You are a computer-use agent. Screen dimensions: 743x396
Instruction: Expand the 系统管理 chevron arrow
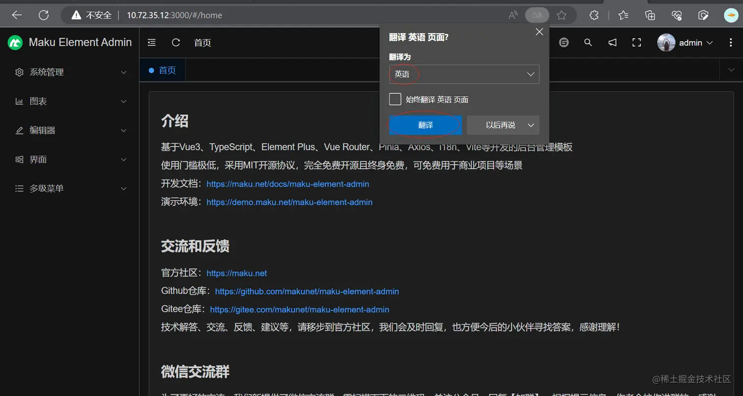tap(124, 72)
